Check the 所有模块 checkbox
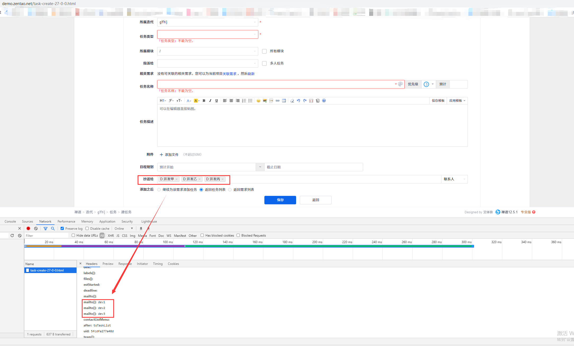This screenshot has width=574, height=346. pyautogui.click(x=264, y=51)
